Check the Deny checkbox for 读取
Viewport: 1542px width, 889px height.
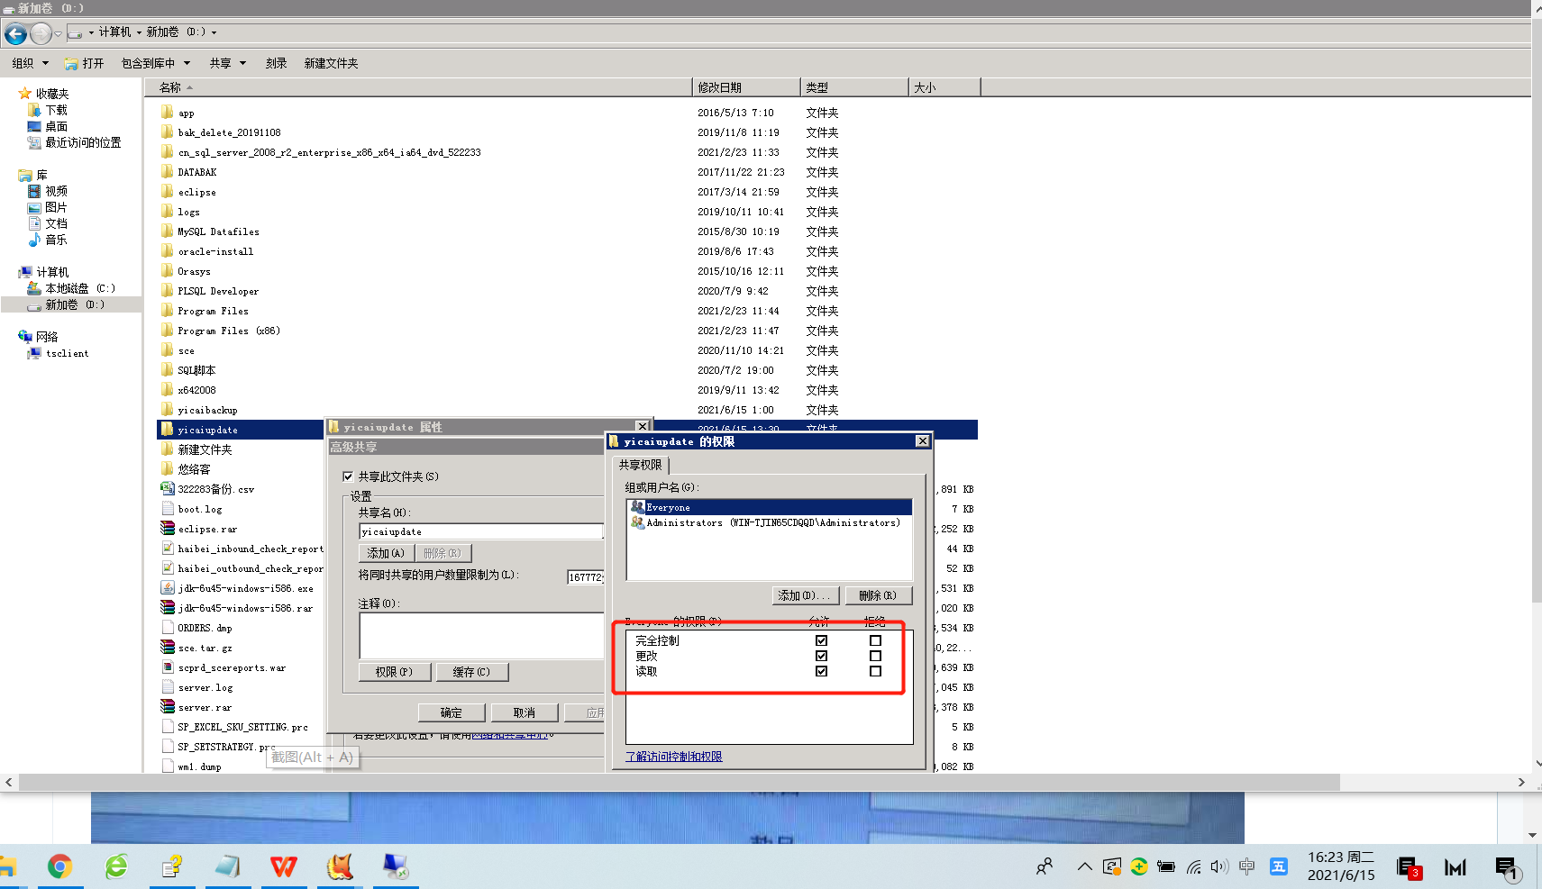875,672
